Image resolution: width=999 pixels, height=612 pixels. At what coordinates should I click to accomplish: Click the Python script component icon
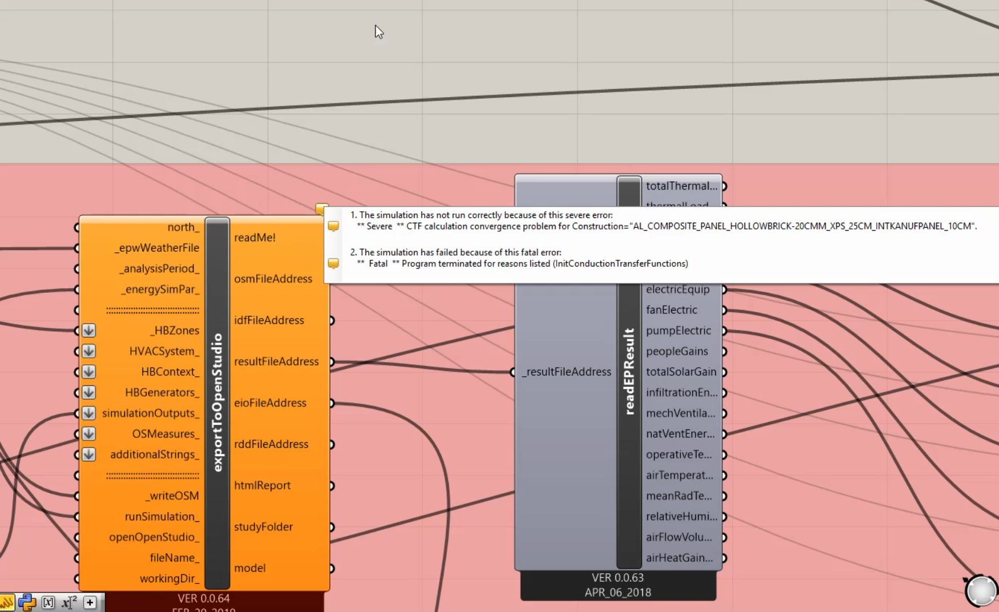pos(27,602)
